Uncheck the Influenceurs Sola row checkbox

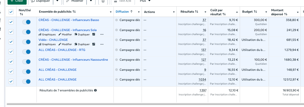(x=11, y=32)
